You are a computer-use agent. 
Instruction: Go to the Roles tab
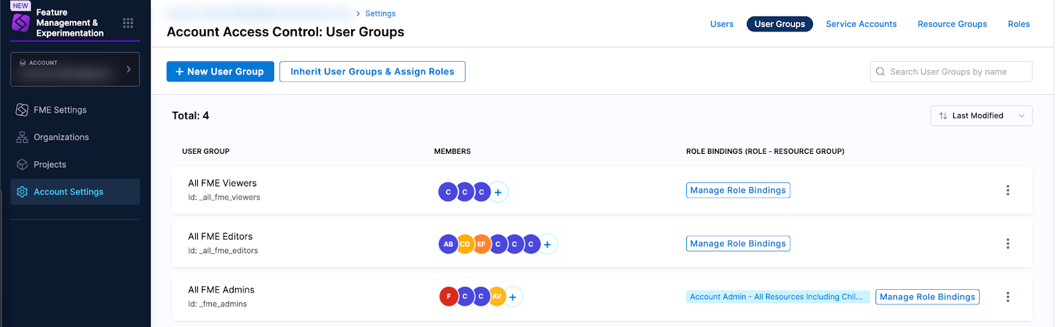[x=1018, y=25]
